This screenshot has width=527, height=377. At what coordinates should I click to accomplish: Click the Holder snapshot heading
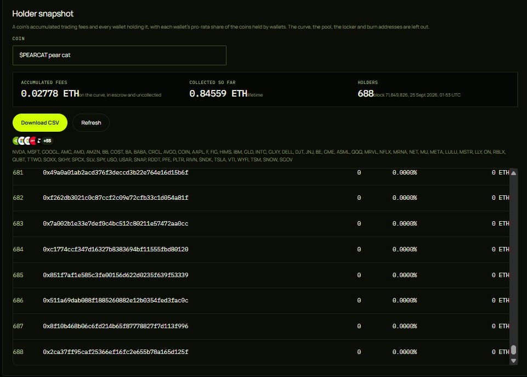43,14
